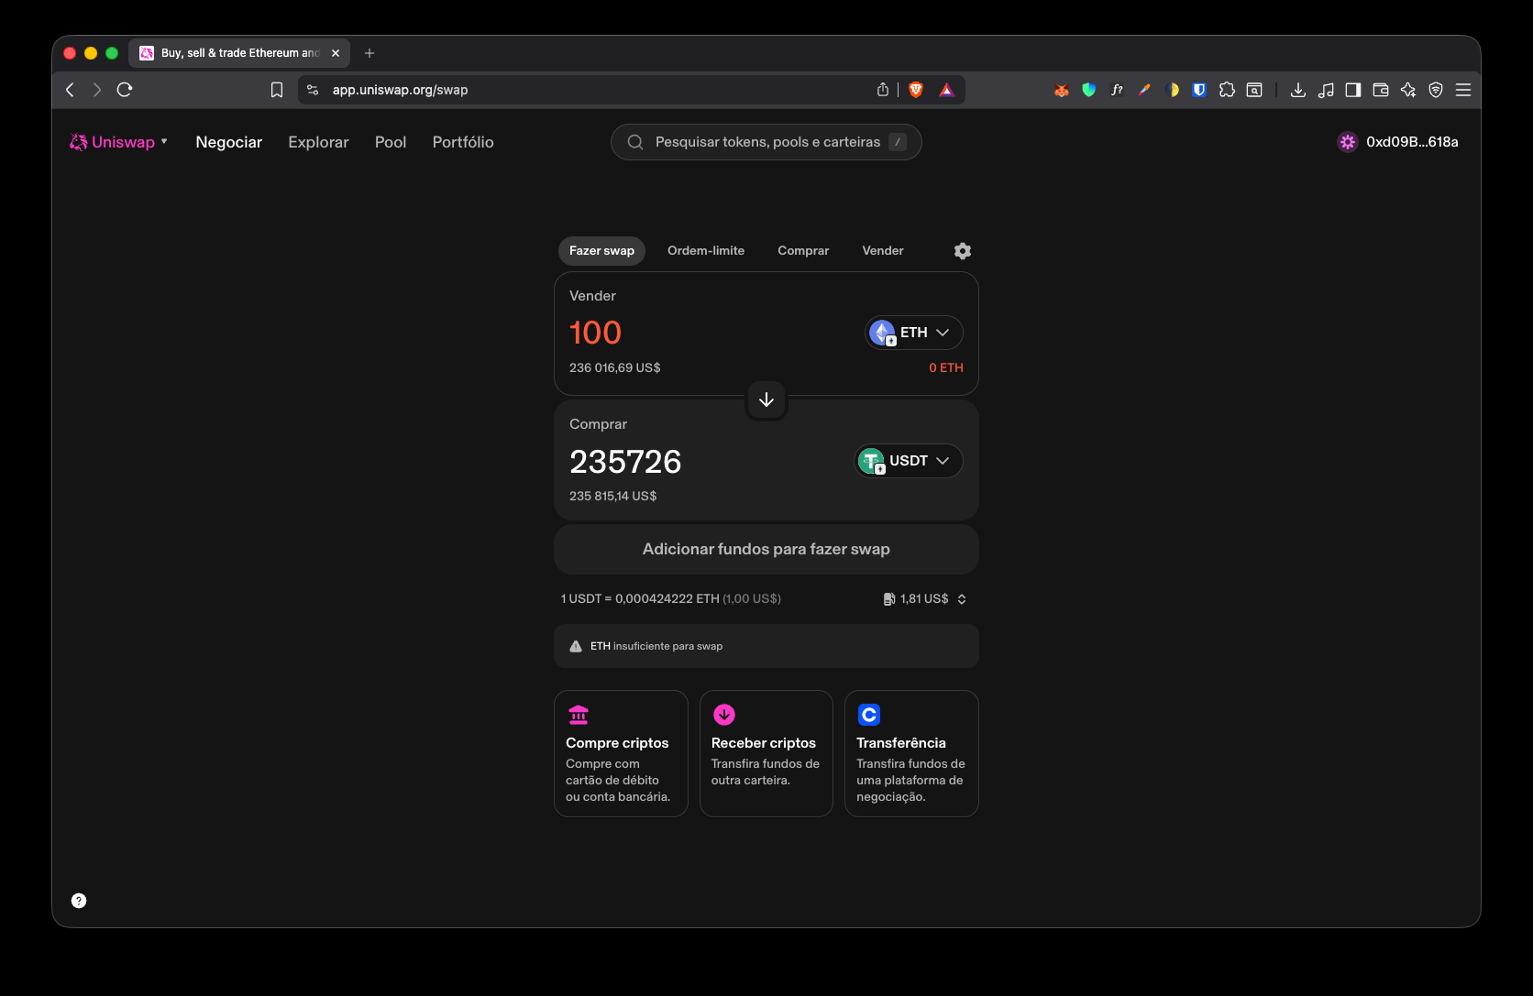Open the connected wallet 0xd09B...618a
Viewport: 1533px width, 996px height.
tap(1398, 142)
